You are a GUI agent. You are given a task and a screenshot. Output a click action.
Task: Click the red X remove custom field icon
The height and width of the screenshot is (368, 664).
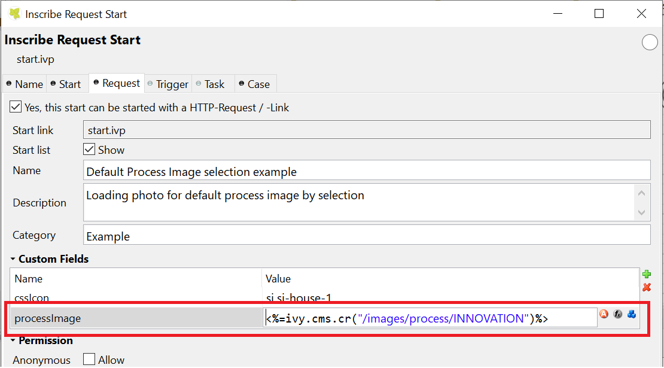click(x=646, y=288)
